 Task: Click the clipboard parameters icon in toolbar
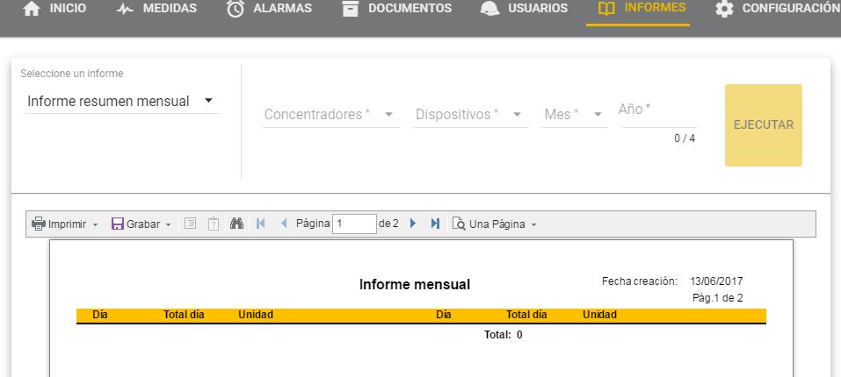coord(214,224)
